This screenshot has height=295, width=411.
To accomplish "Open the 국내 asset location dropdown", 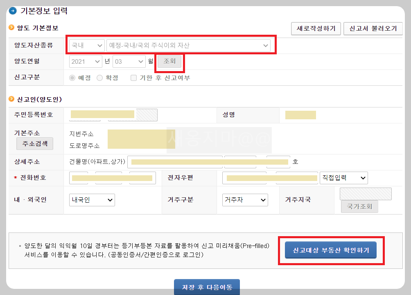I will [86, 45].
